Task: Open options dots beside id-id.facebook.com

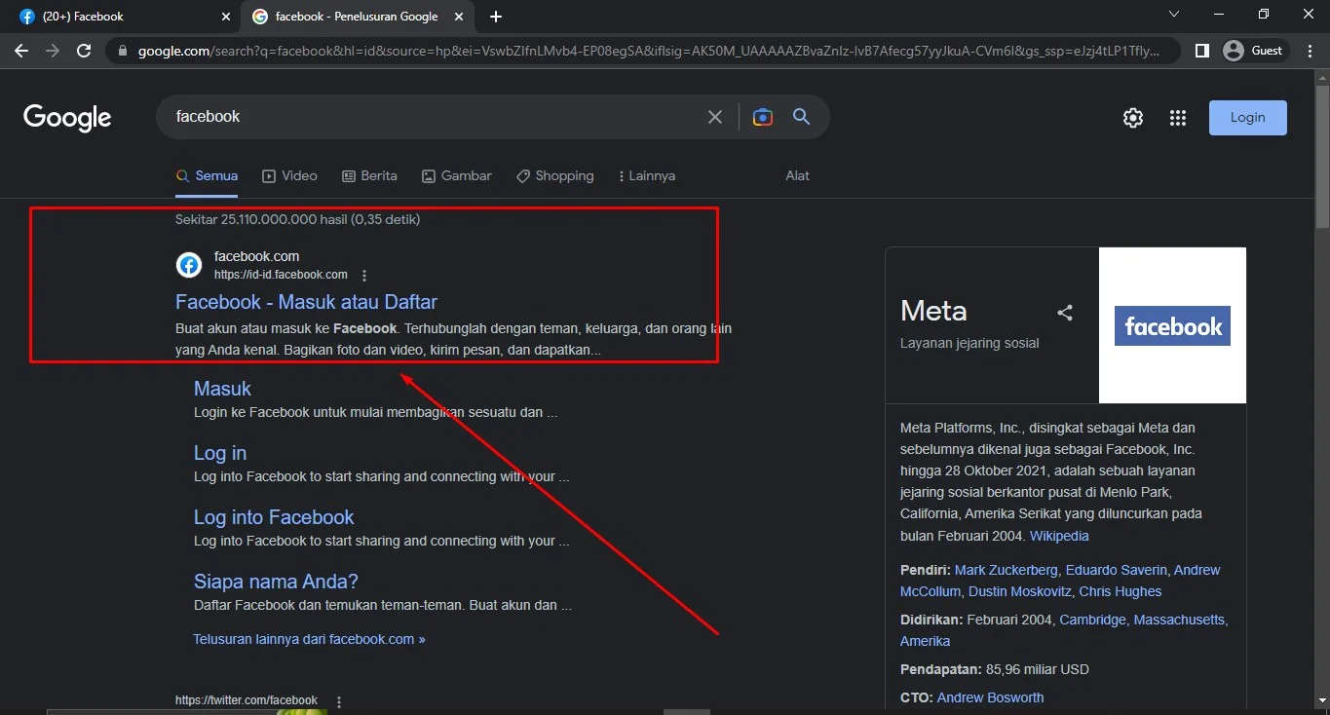Action: click(x=364, y=276)
